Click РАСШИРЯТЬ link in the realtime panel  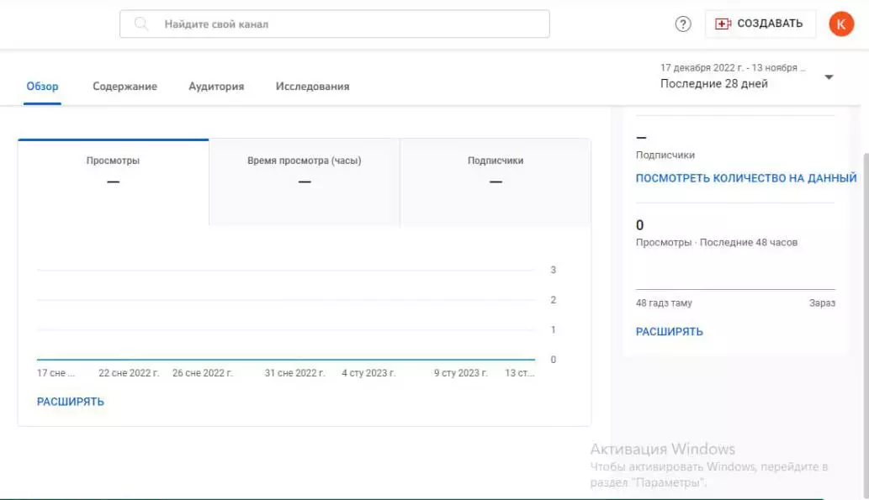(x=670, y=332)
